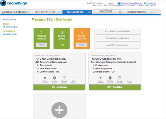Screen dimensions: 166x119
Task: View the Upcoming Renewals list
Action: pyautogui.click(x=41, y=45)
